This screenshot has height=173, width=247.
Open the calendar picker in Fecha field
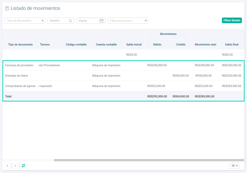tap(101, 21)
